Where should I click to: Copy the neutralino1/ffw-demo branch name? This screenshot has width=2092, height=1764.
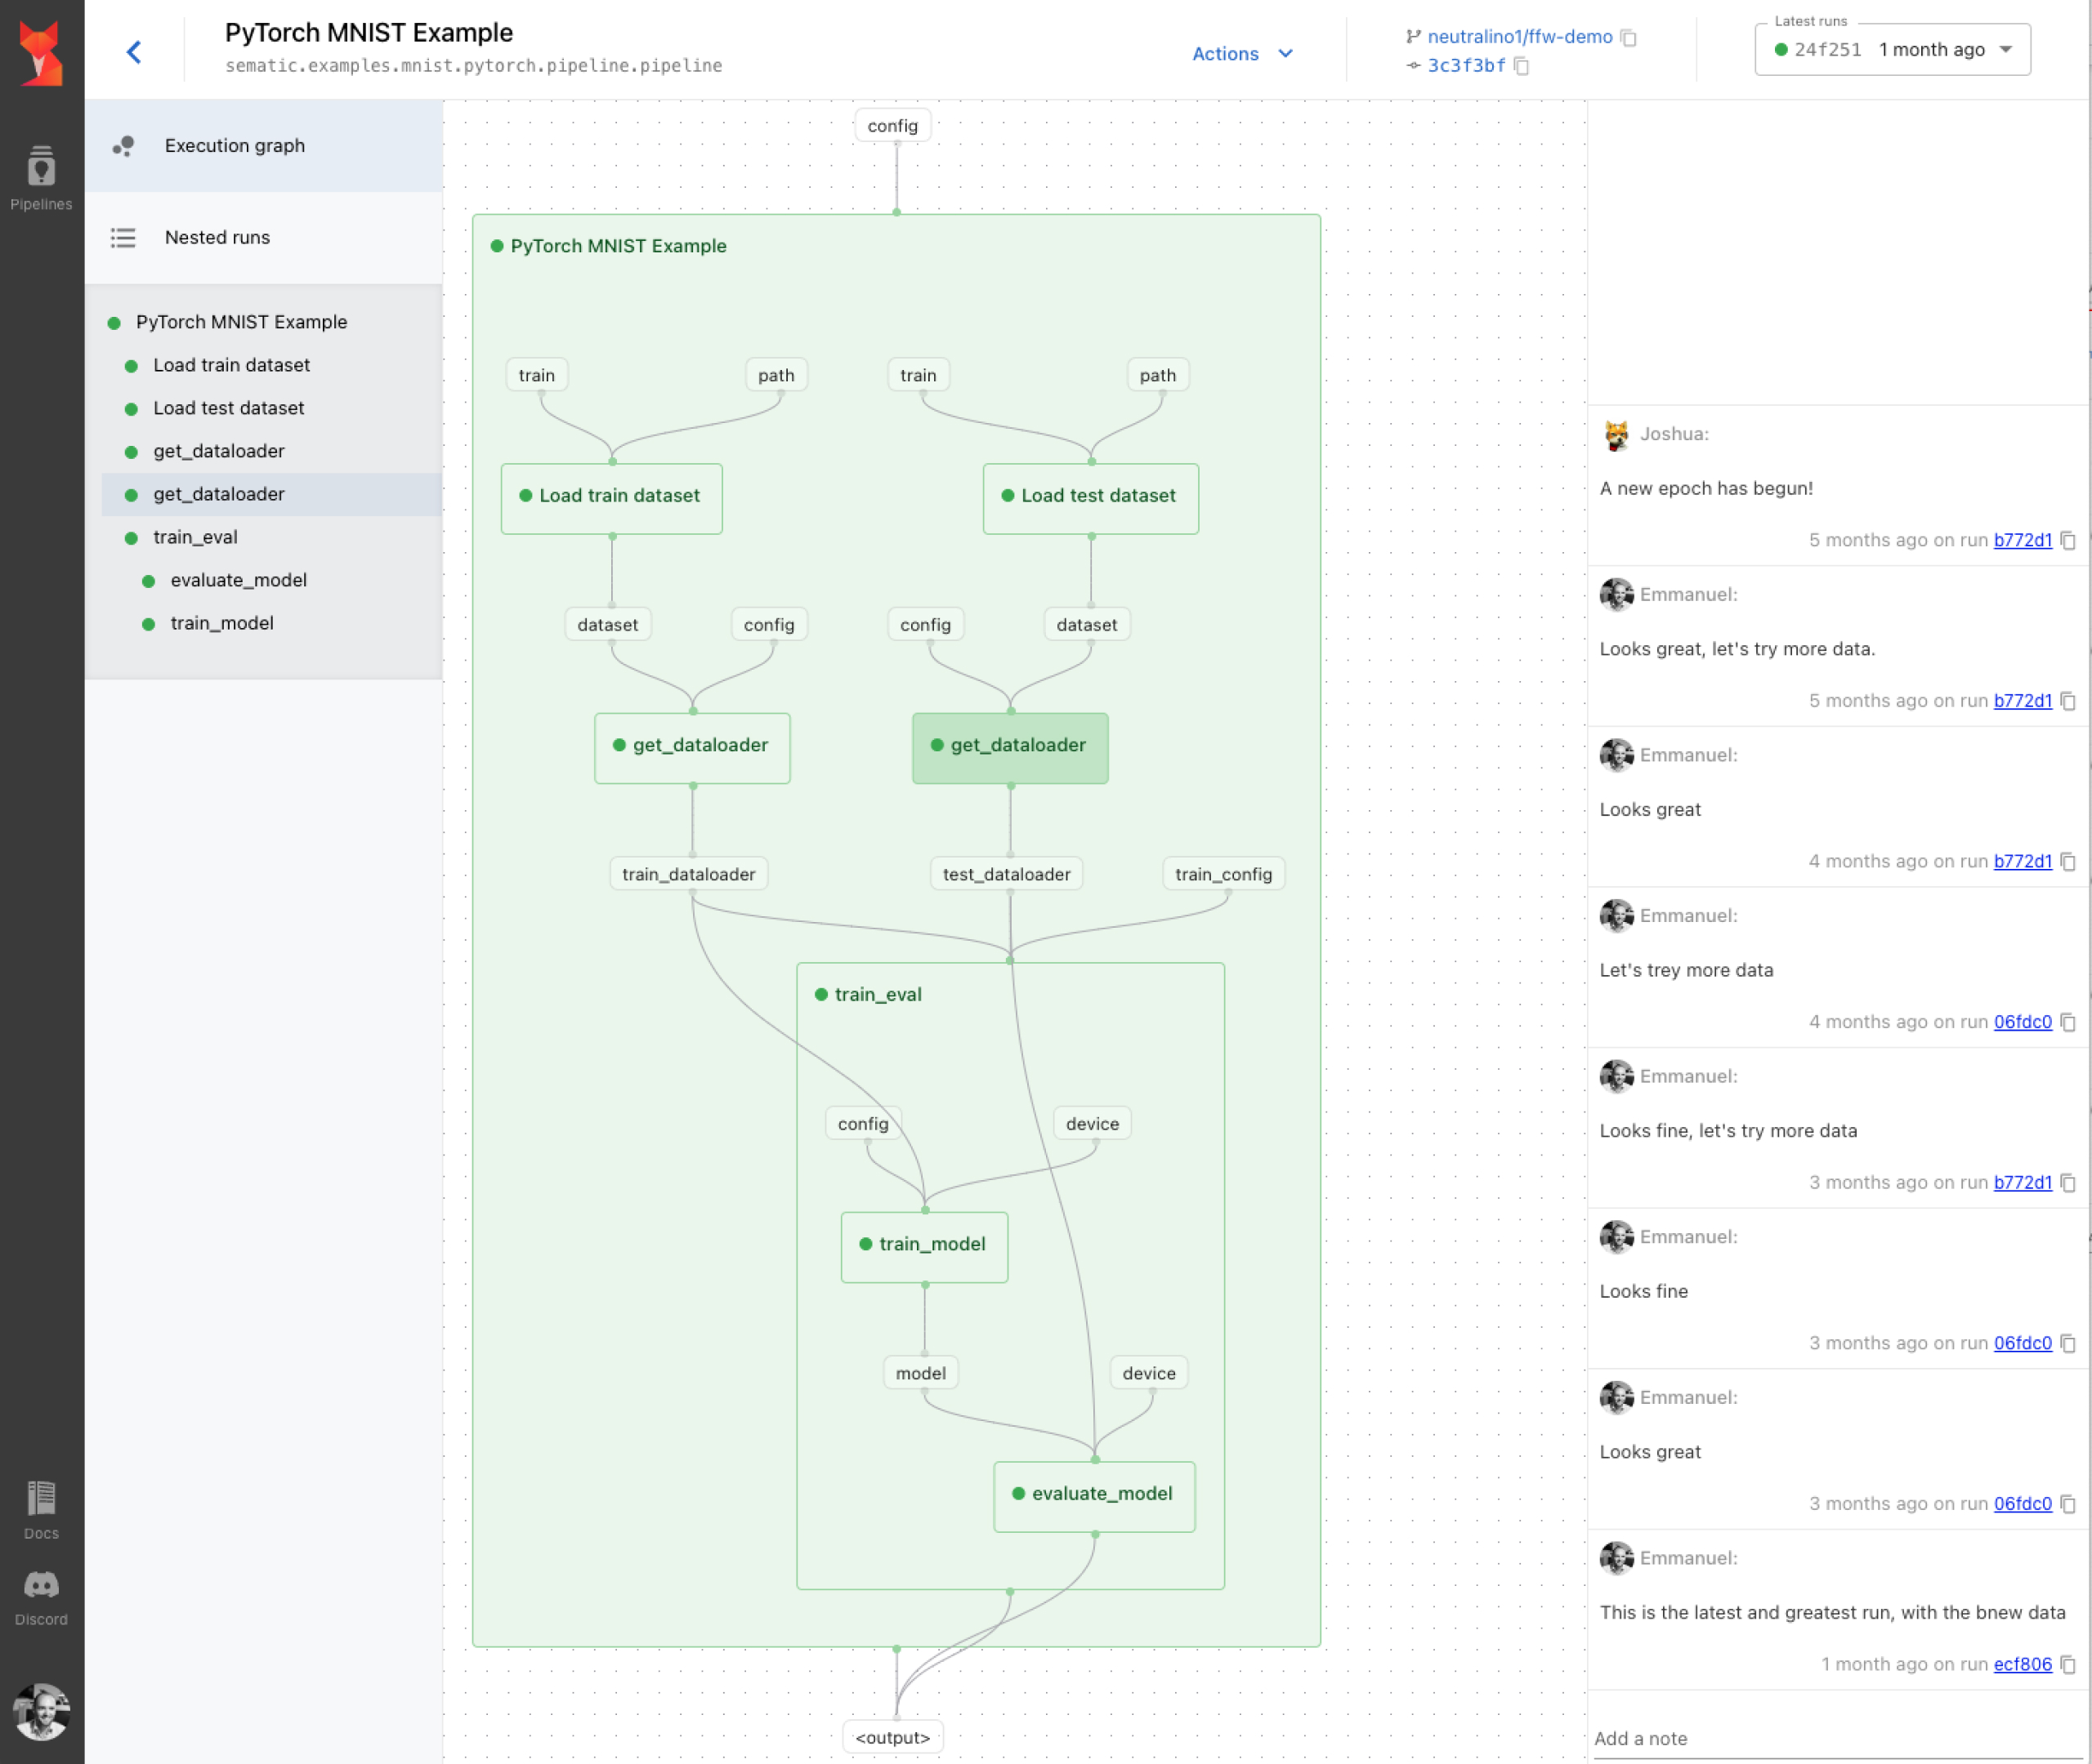point(1629,37)
